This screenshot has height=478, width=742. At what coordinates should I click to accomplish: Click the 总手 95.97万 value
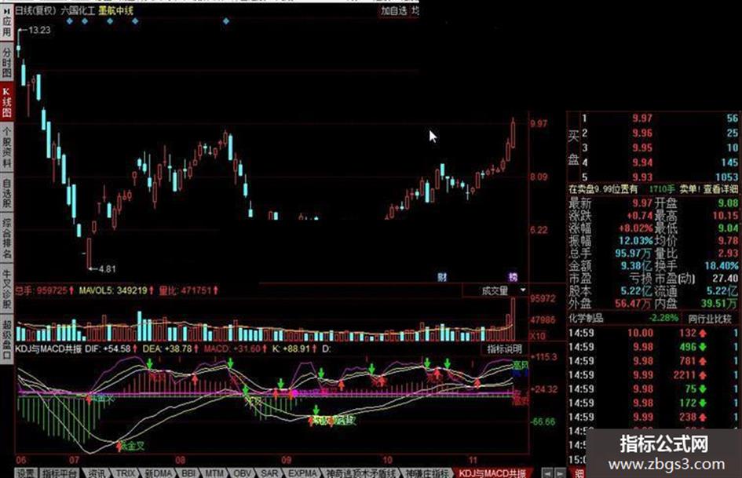tap(633, 254)
